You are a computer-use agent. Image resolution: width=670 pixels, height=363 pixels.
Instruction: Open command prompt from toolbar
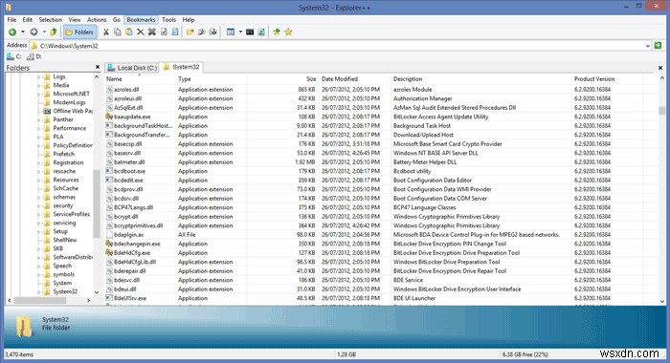[x=250, y=32]
